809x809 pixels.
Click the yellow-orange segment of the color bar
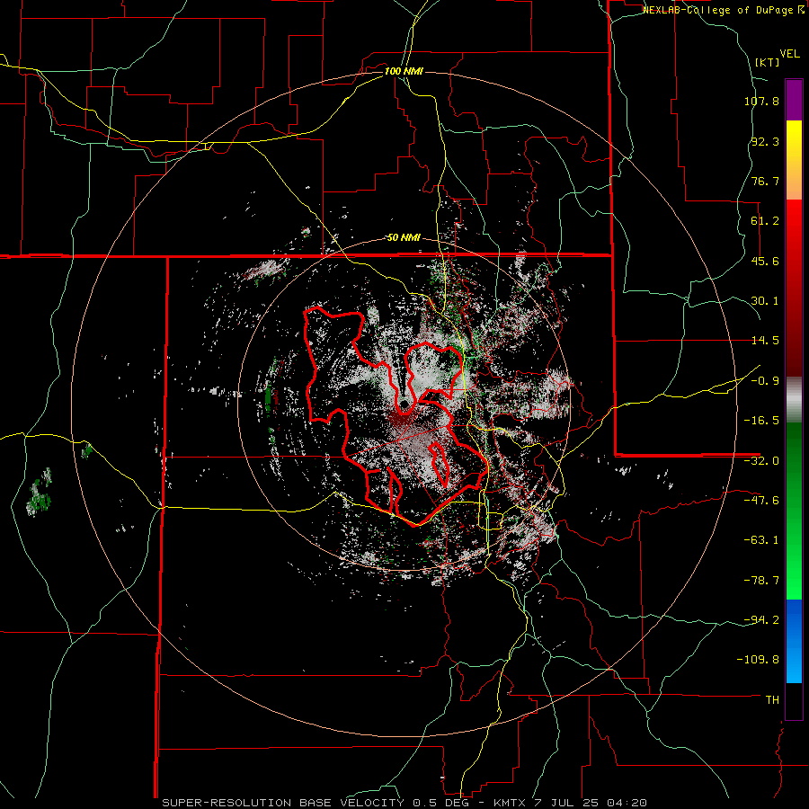coord(794,160)
